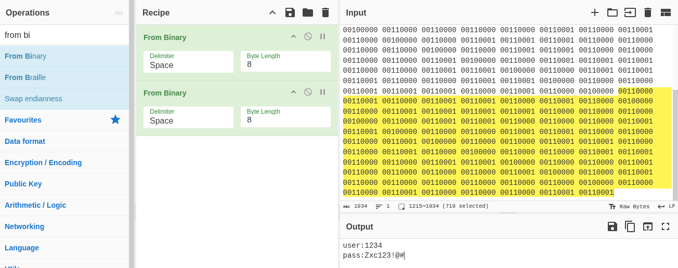Open a file as input
The width and height of the screenshot is (678, 268).
click(x=630, y=12)
